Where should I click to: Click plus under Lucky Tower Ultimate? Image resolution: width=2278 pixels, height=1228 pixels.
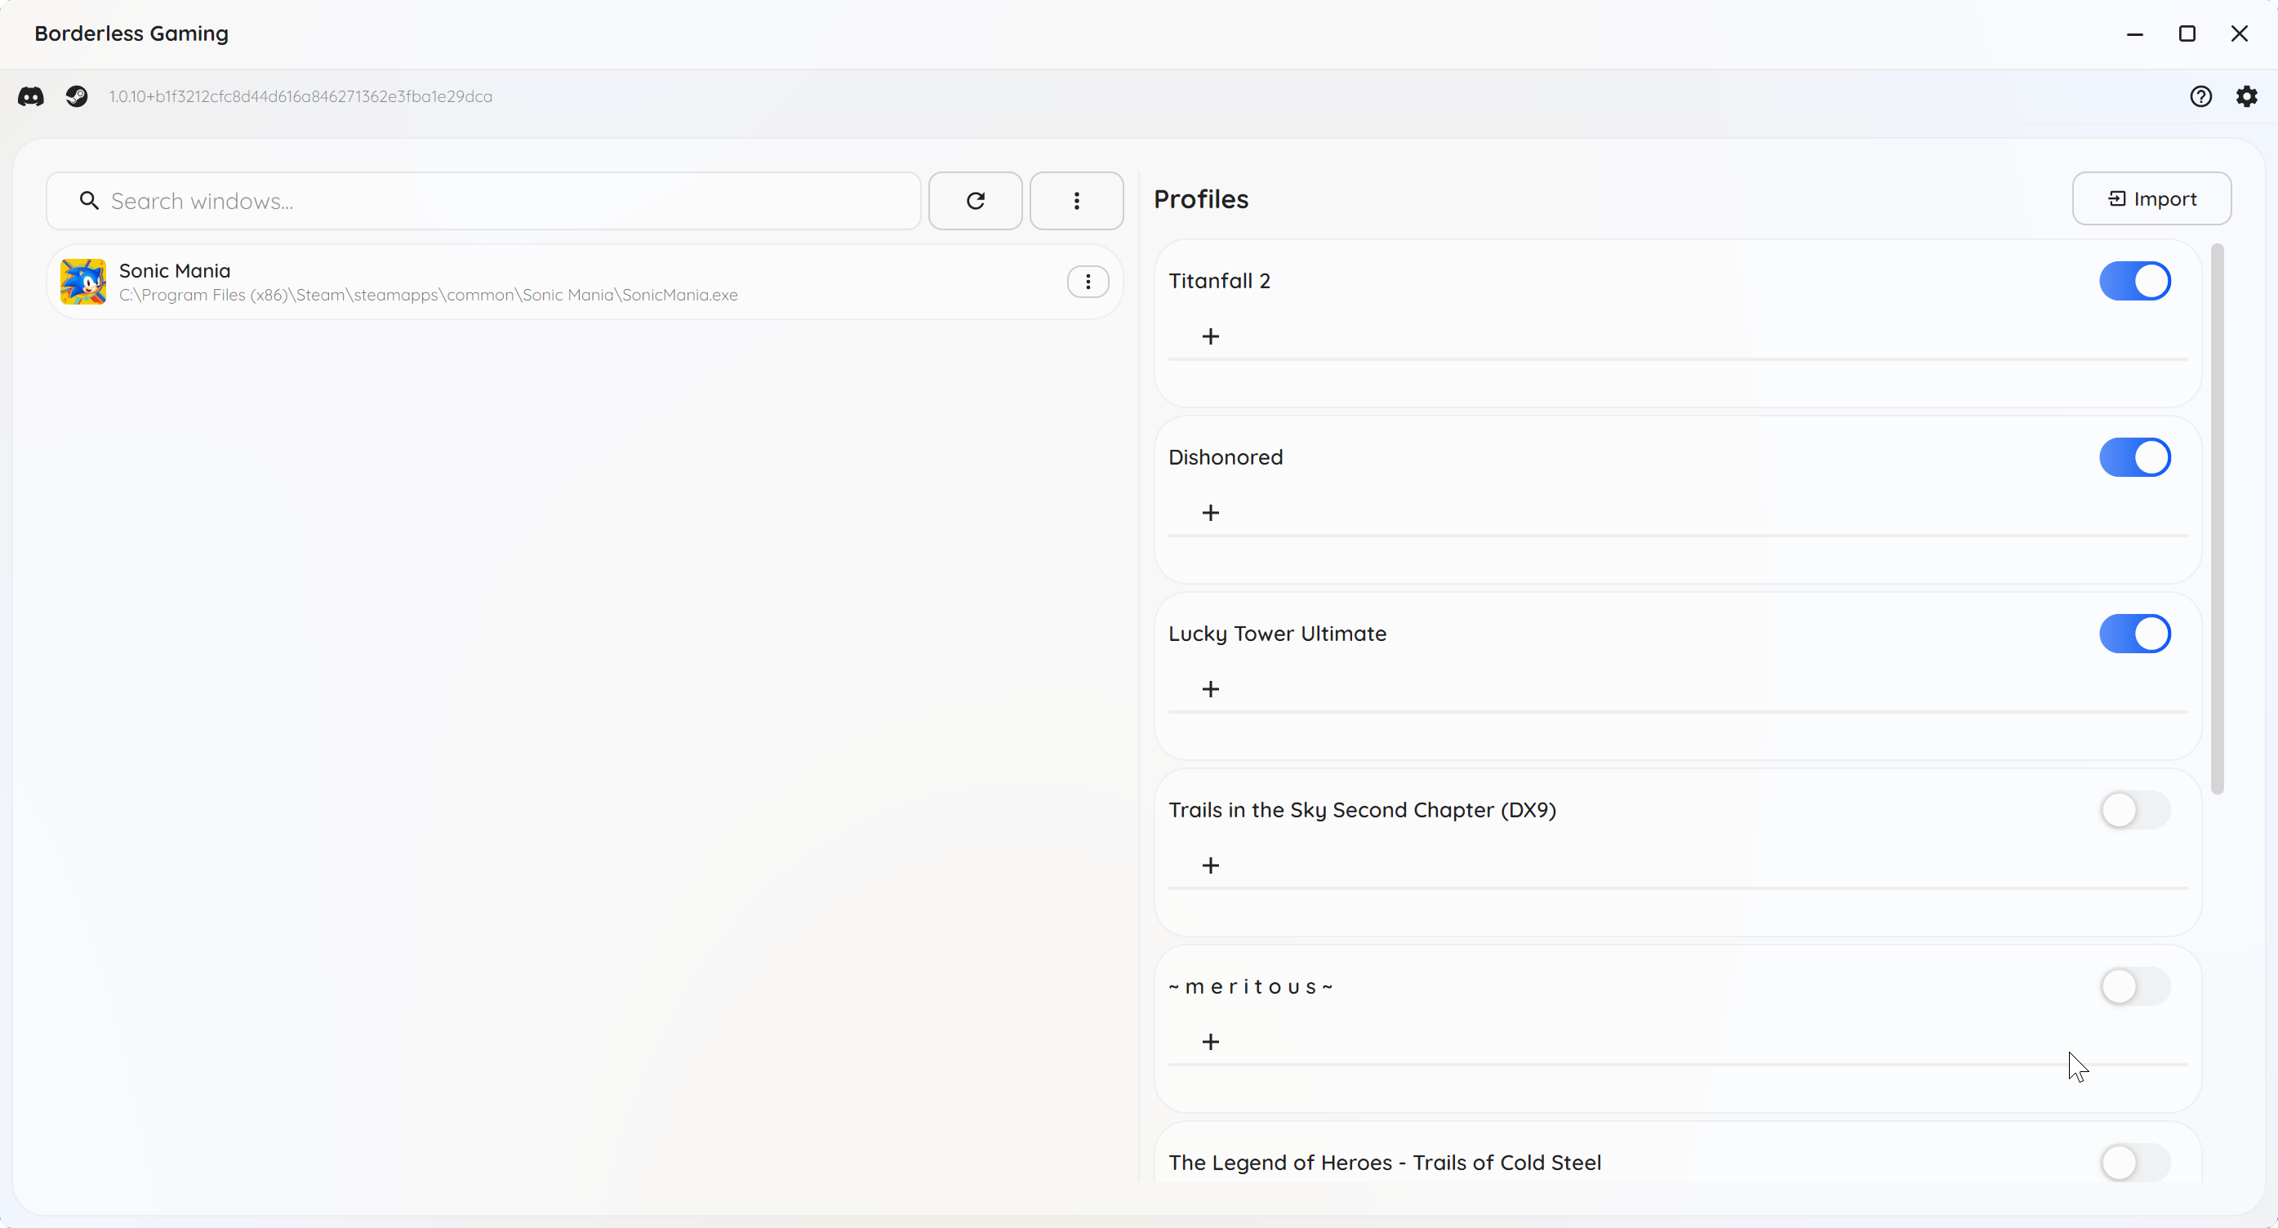click(x=1211, y=690)
